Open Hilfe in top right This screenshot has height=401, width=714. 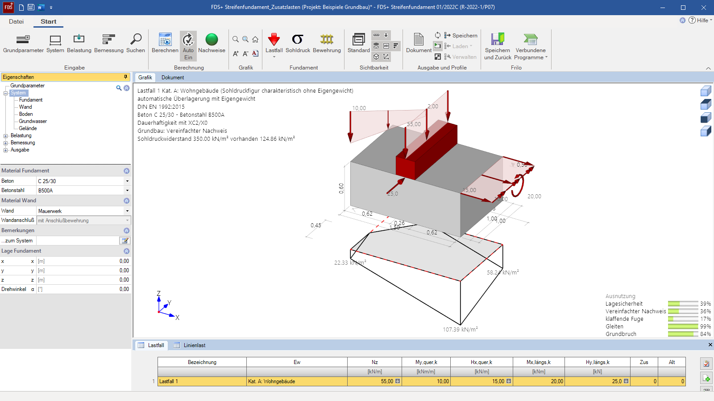pos(700,20)
